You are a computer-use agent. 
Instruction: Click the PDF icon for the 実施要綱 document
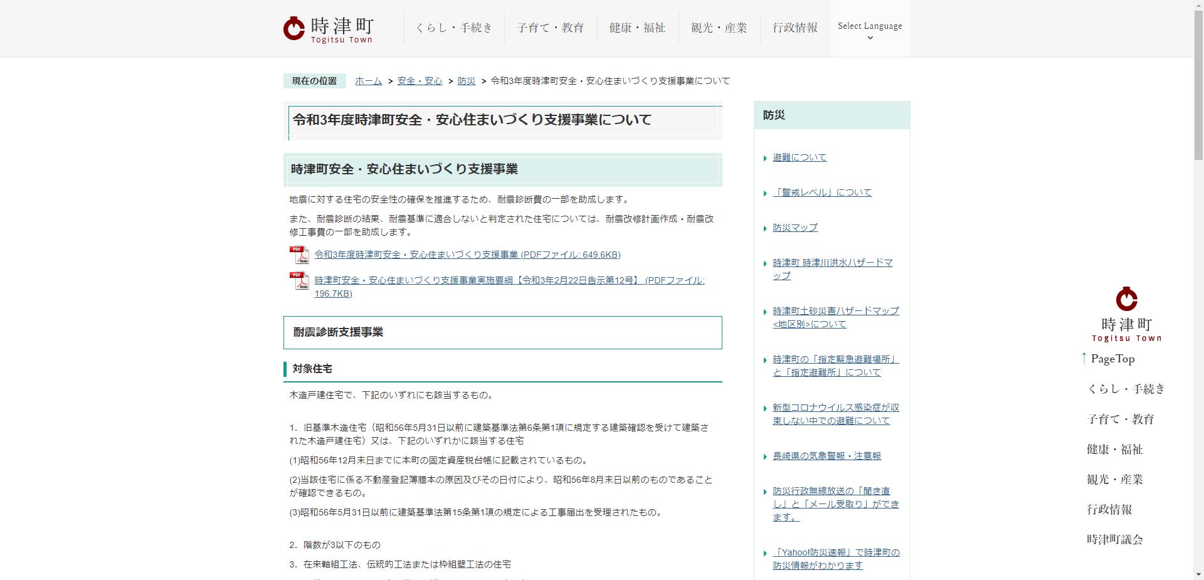(298, 280)
